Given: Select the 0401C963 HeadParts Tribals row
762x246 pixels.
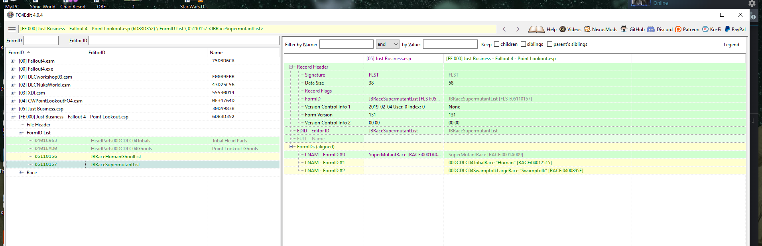Looking at the screenshot, I should click(143, 141).
